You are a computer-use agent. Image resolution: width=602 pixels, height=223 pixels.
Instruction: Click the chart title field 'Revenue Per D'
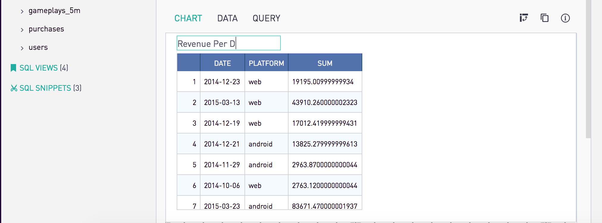coord(228,43)
